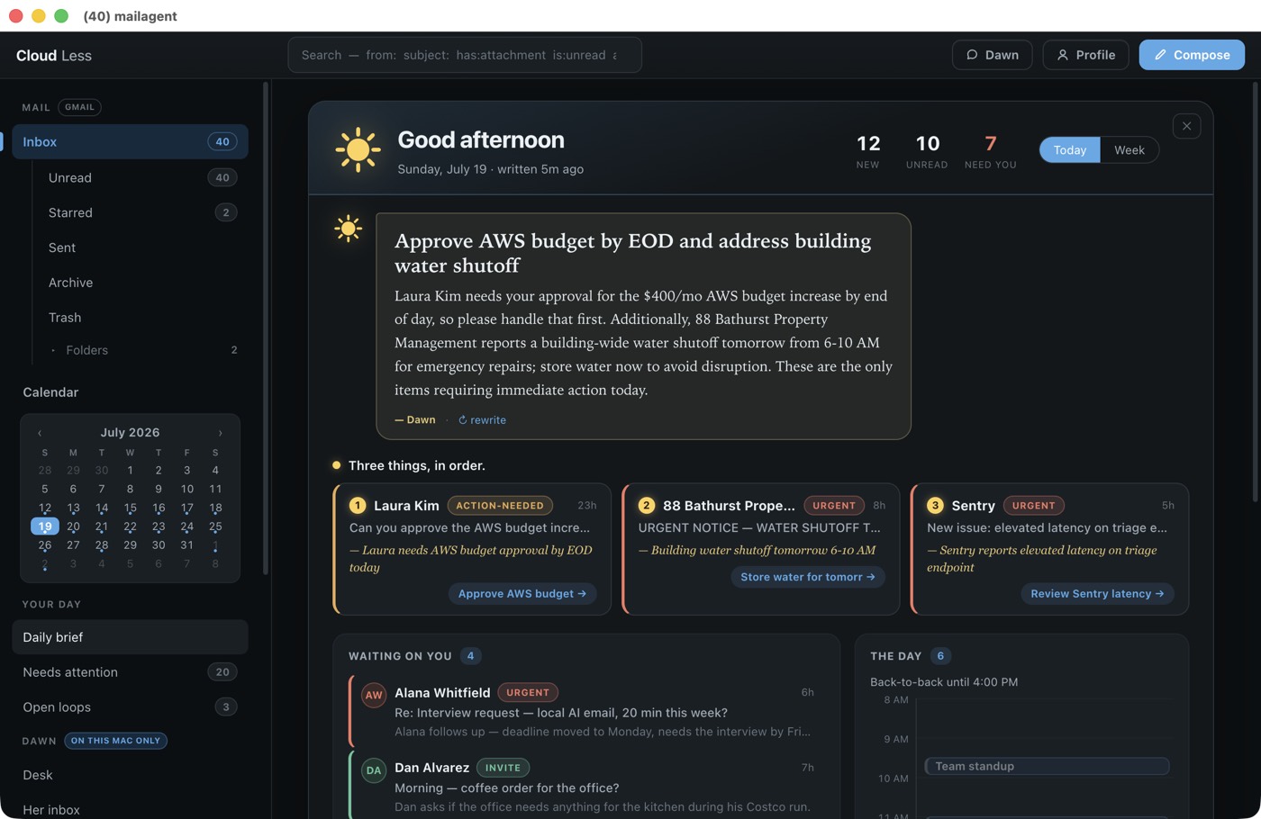Click small sun icon beside summary
The width and height of the screenshot is (1261, 819).
(348, 229)
